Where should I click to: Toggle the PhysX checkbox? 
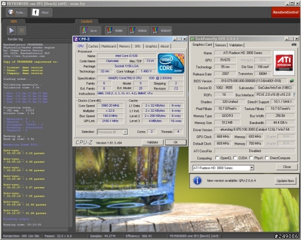point(251,158)
